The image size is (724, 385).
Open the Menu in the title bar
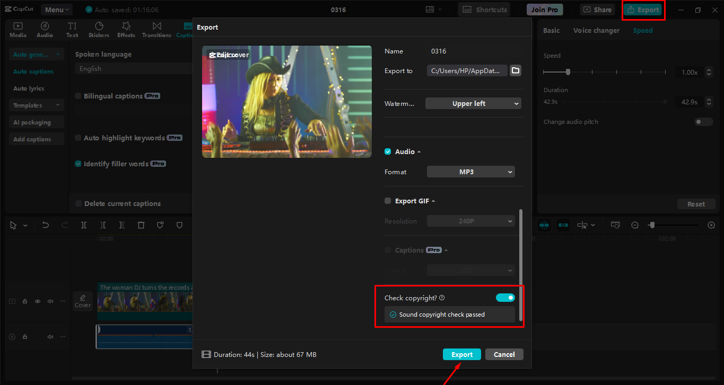tap(56, 9)
